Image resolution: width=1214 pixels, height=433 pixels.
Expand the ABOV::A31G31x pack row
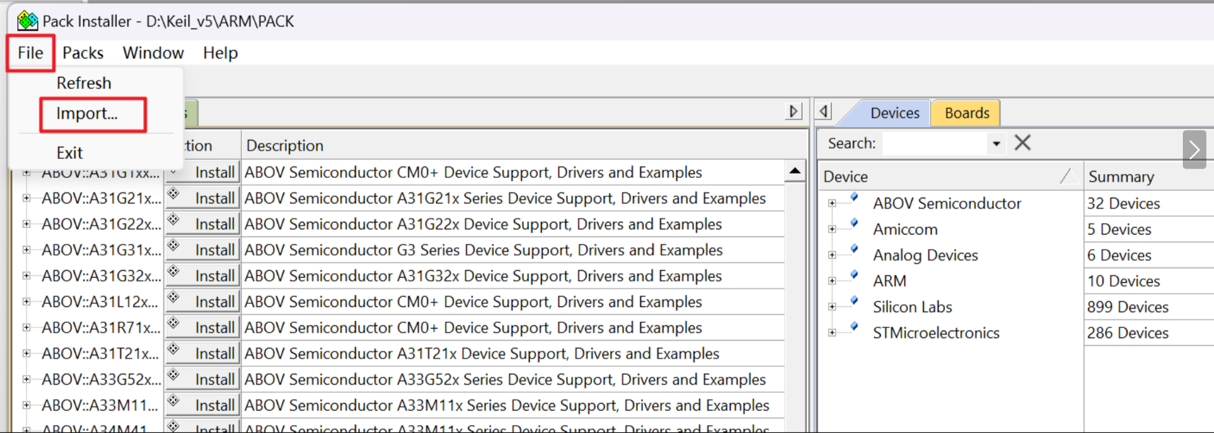tap(26, 250)
